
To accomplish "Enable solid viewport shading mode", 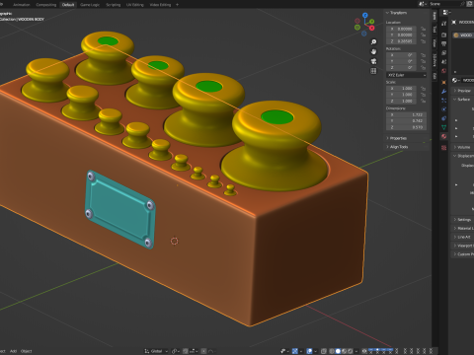I will 338,351.
